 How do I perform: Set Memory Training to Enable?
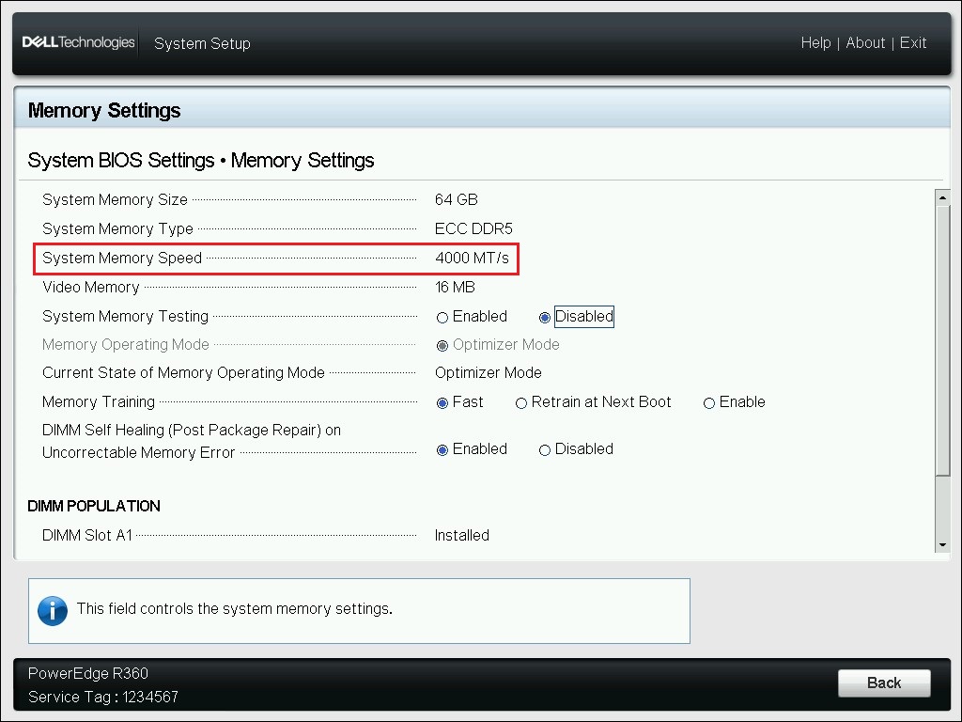(x=709, y=402)
